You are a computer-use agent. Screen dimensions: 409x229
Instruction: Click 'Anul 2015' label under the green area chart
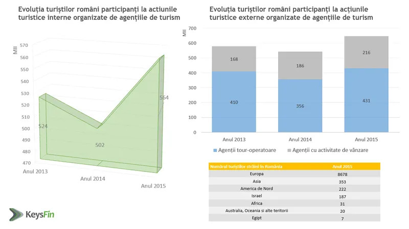point(153,186)
